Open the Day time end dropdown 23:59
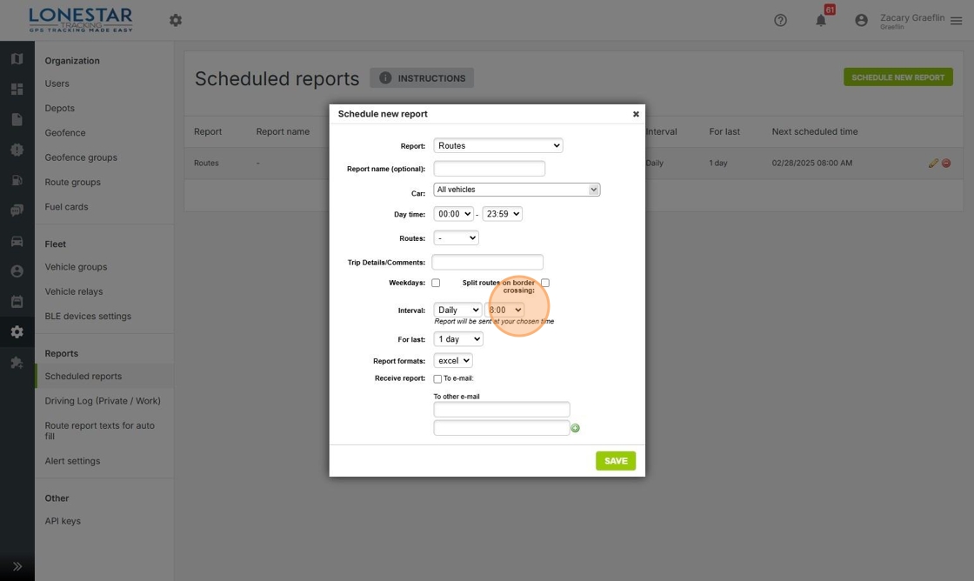The height and width of the screenshot is (581, 974). click(x=502, y=214)
